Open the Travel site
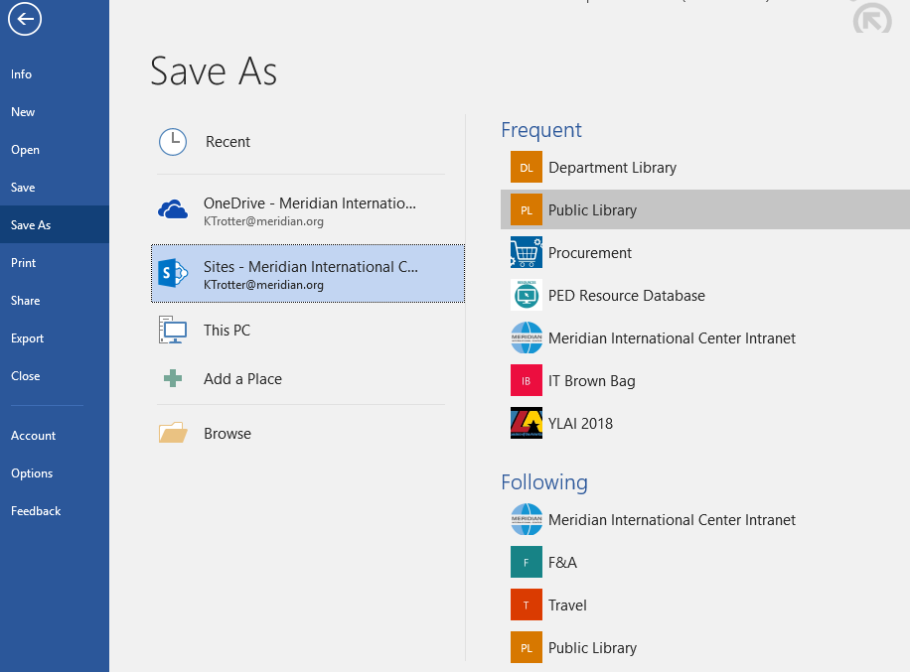This screenshot has height=672, width=910. coord(567,605)
